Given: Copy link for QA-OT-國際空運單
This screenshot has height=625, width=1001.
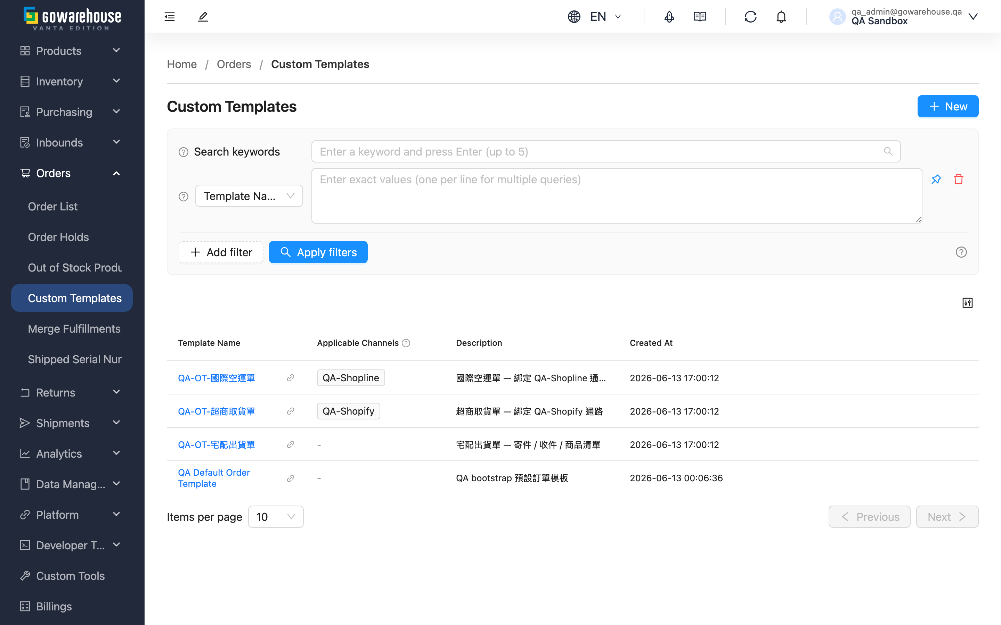Looking at the screenshot, I should coord(290,378).
